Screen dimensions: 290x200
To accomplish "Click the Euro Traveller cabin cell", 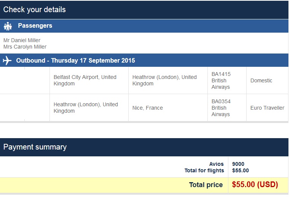I will (267, 108).
